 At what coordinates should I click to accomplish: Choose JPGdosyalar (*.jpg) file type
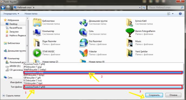(103, 67)
